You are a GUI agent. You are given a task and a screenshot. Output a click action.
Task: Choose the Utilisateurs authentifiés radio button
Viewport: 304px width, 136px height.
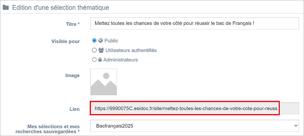[95, 50]
